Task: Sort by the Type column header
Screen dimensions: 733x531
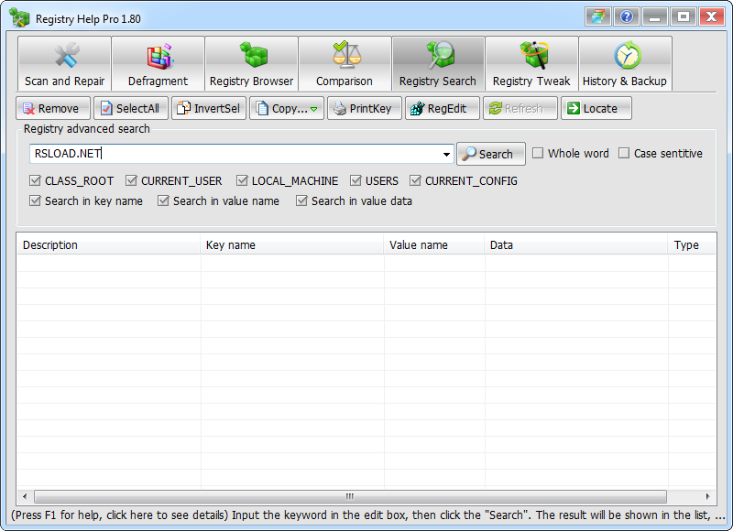Action: [x=692, y=244]
